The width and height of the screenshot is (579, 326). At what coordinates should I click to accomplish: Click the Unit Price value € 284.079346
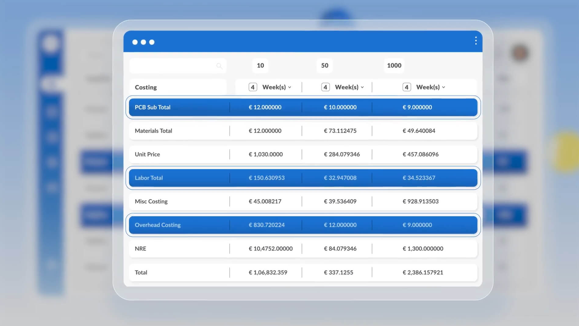click(341, 154)
